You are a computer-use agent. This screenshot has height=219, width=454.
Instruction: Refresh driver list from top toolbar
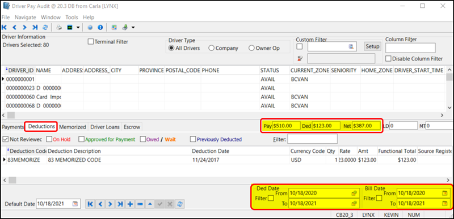45,27
